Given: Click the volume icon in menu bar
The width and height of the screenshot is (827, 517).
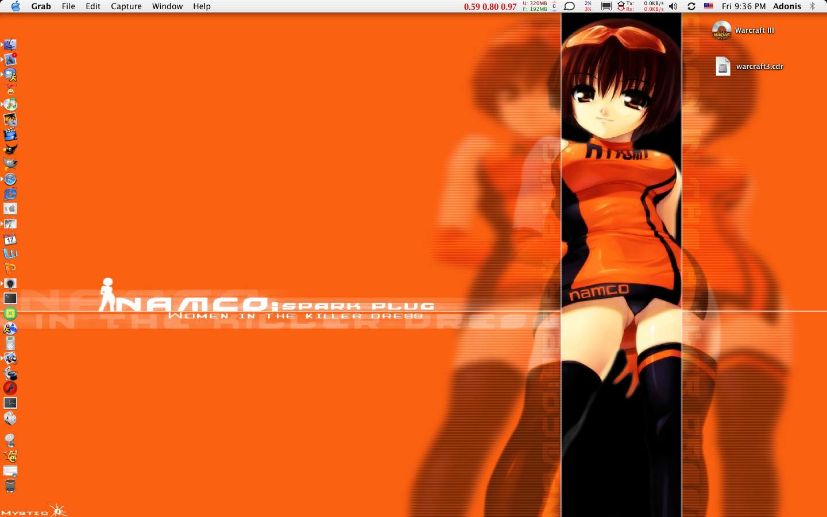Looking at the screenshot, I should coord(673,6).
